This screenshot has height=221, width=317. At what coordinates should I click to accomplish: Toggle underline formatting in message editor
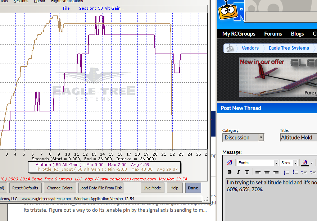[x=247, y=172]
